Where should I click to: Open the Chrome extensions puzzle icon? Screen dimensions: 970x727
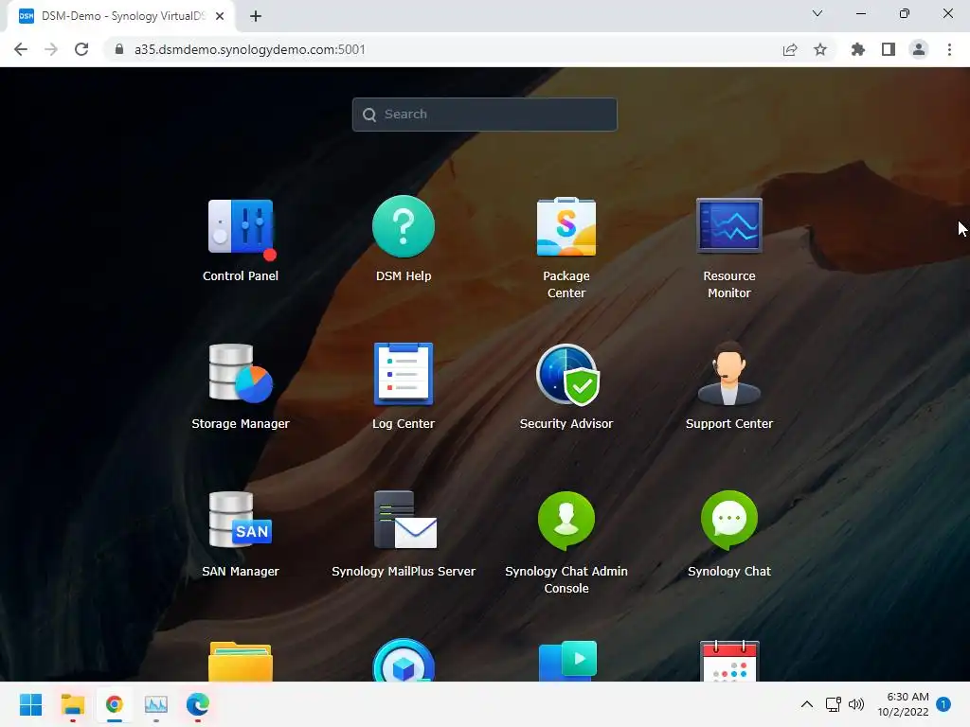(x=857, y=49)
